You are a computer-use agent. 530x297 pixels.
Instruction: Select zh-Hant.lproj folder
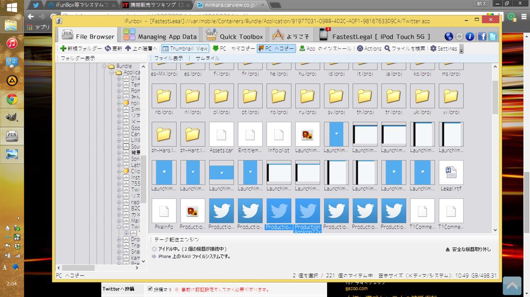coord(193,138)
